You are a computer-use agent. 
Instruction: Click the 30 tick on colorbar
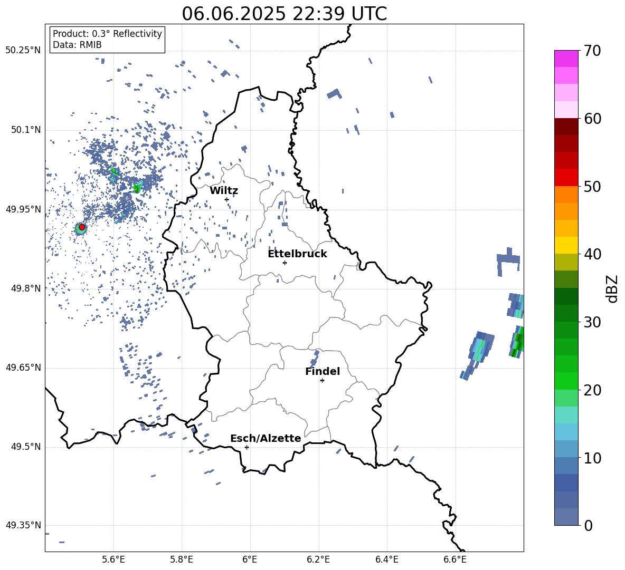[x=592, y=322]
